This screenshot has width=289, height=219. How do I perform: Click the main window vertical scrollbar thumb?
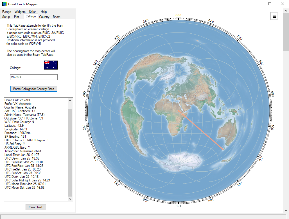pyautogui.click(x=286, y=32)
